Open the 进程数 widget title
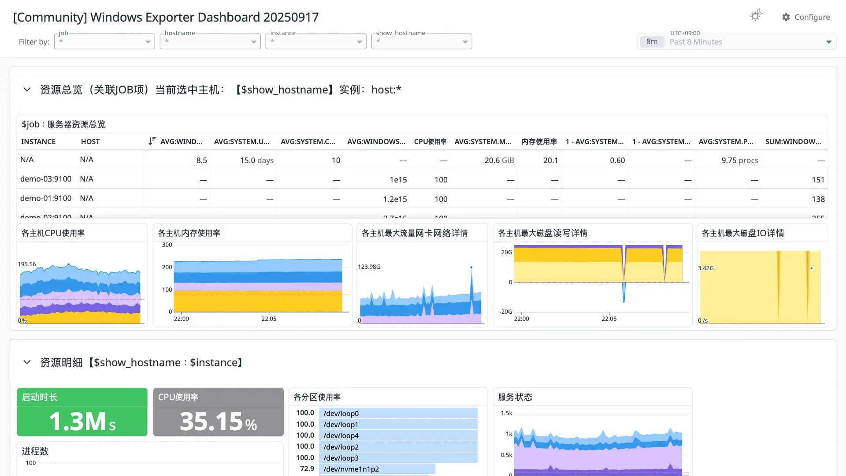 tap(35, 451)
